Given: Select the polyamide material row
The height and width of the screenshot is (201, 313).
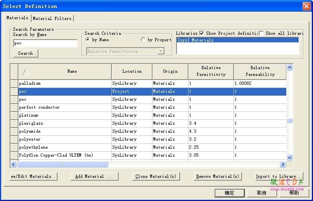Looking at the screenshot, I should click(x=149, y=131).
